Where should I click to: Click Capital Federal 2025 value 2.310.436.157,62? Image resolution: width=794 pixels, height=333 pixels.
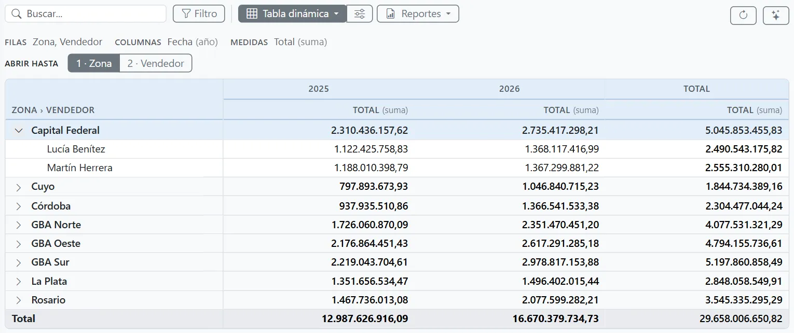point(369,131)
